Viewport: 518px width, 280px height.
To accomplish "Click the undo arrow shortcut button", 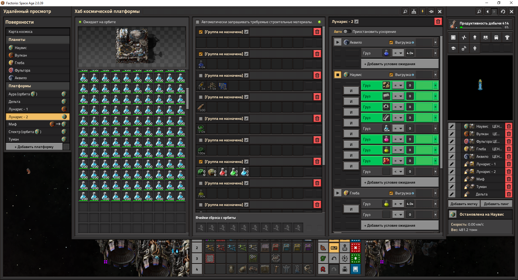I will click(334, 258).
